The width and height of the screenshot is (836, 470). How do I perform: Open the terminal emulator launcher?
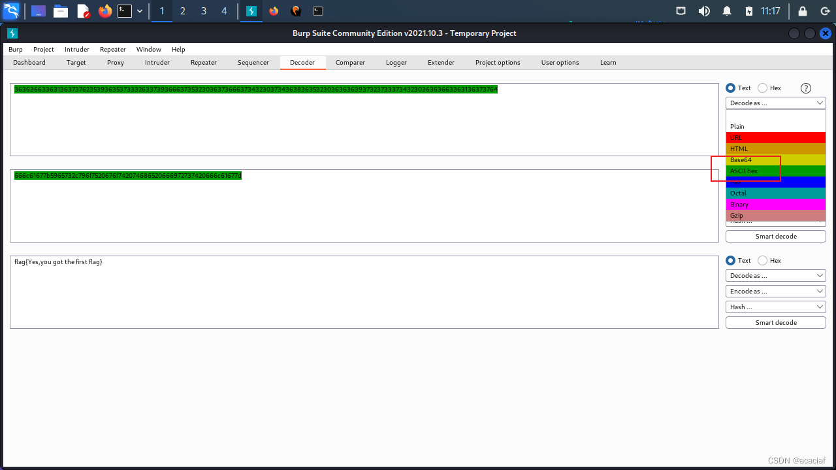[x=125, y=11]
